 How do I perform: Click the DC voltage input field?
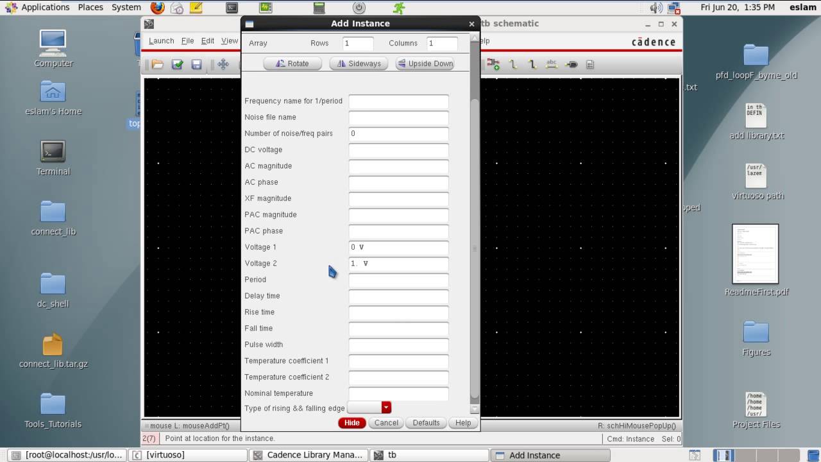click(x=398, y=150)
